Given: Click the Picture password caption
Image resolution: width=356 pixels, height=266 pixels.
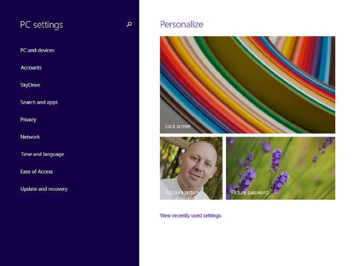Looking at the screenshot, I should coord(250,193).
